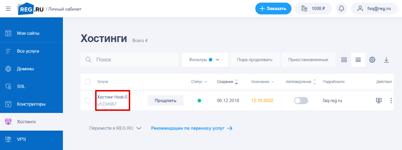
Task: Click the Подробности column header
Action: [334, 82]
